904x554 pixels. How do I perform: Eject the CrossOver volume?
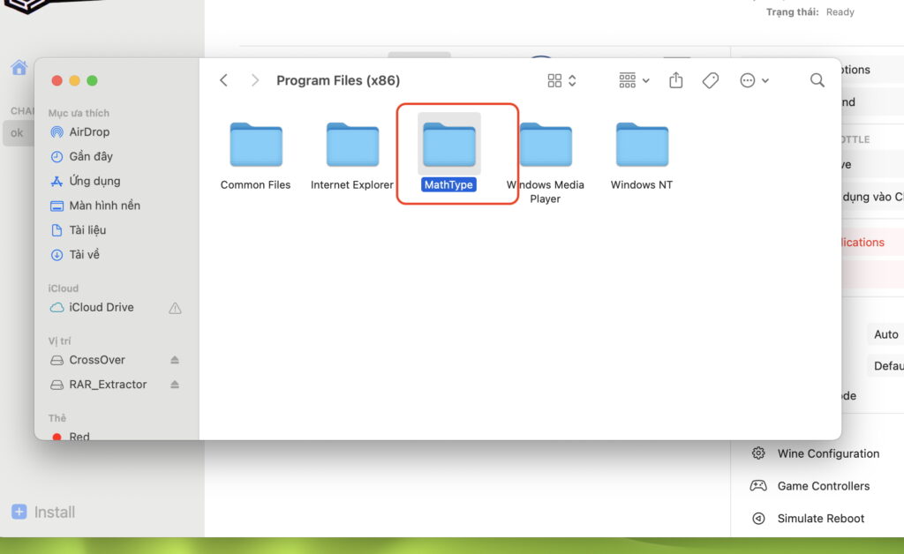click(175, 360)
